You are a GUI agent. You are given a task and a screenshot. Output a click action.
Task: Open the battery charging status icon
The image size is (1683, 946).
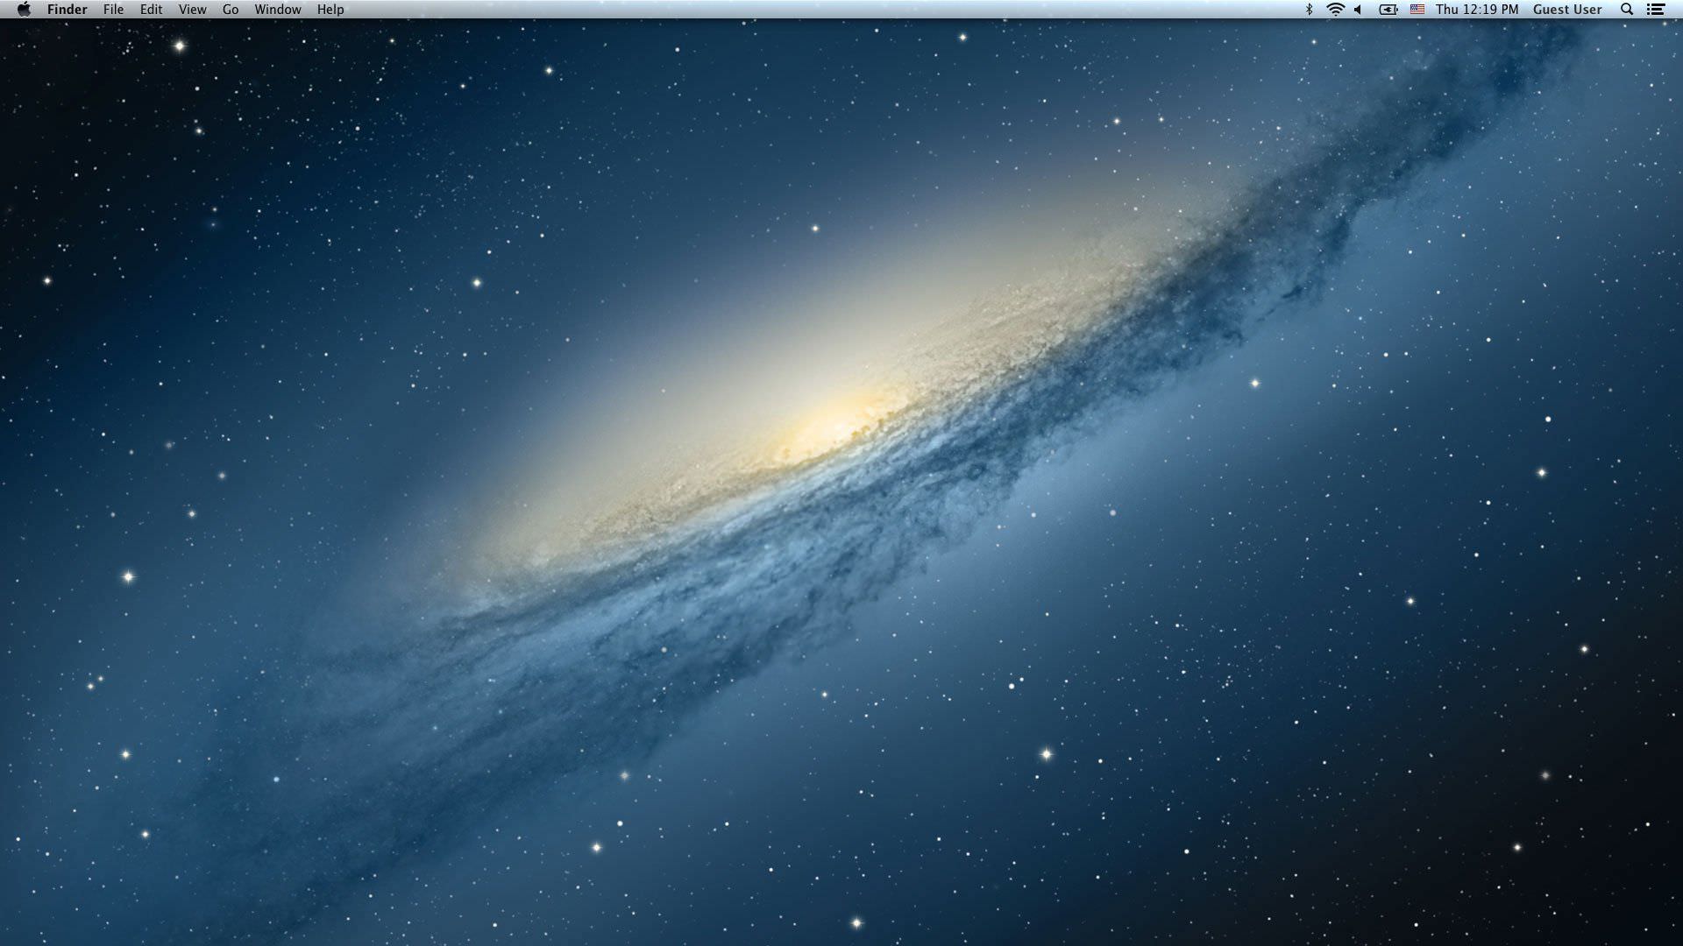pyautogui.click(x=1388, y=10)
